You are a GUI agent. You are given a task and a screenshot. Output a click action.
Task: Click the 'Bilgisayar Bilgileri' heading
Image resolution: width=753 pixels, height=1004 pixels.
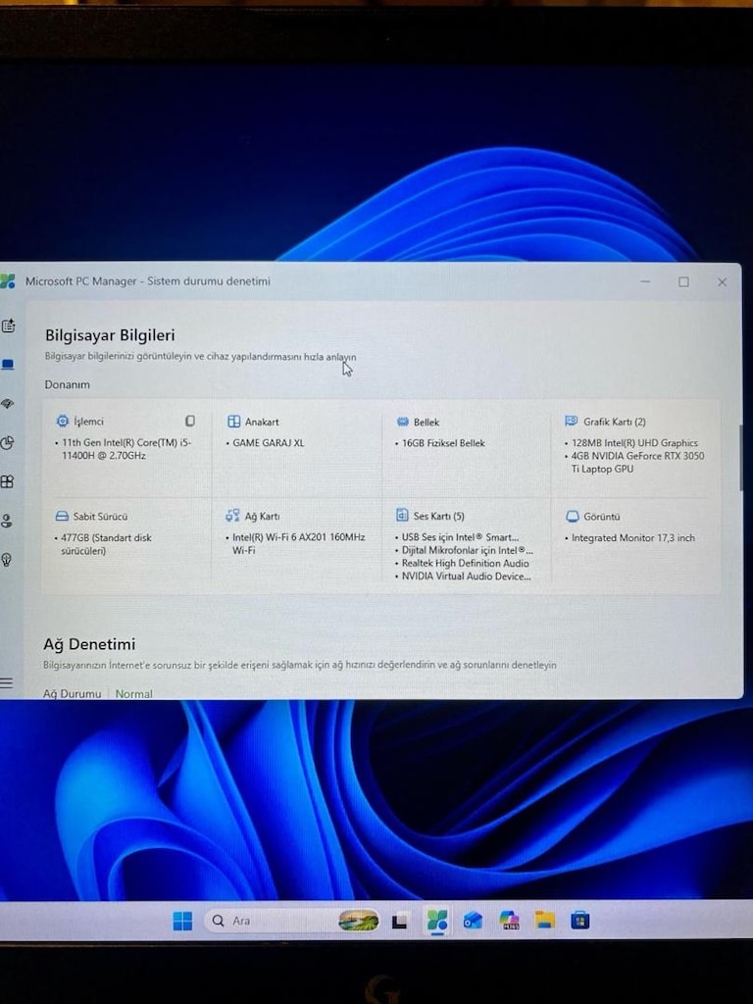coord(110,335)
